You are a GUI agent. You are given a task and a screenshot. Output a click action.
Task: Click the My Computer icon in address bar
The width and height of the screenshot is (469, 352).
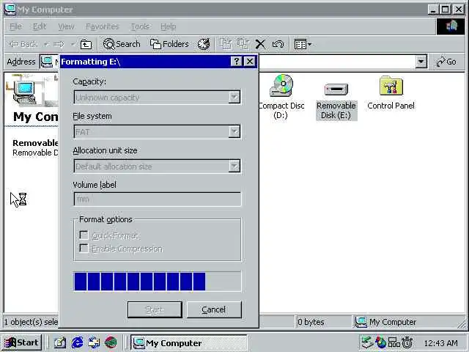coord(47,62)
